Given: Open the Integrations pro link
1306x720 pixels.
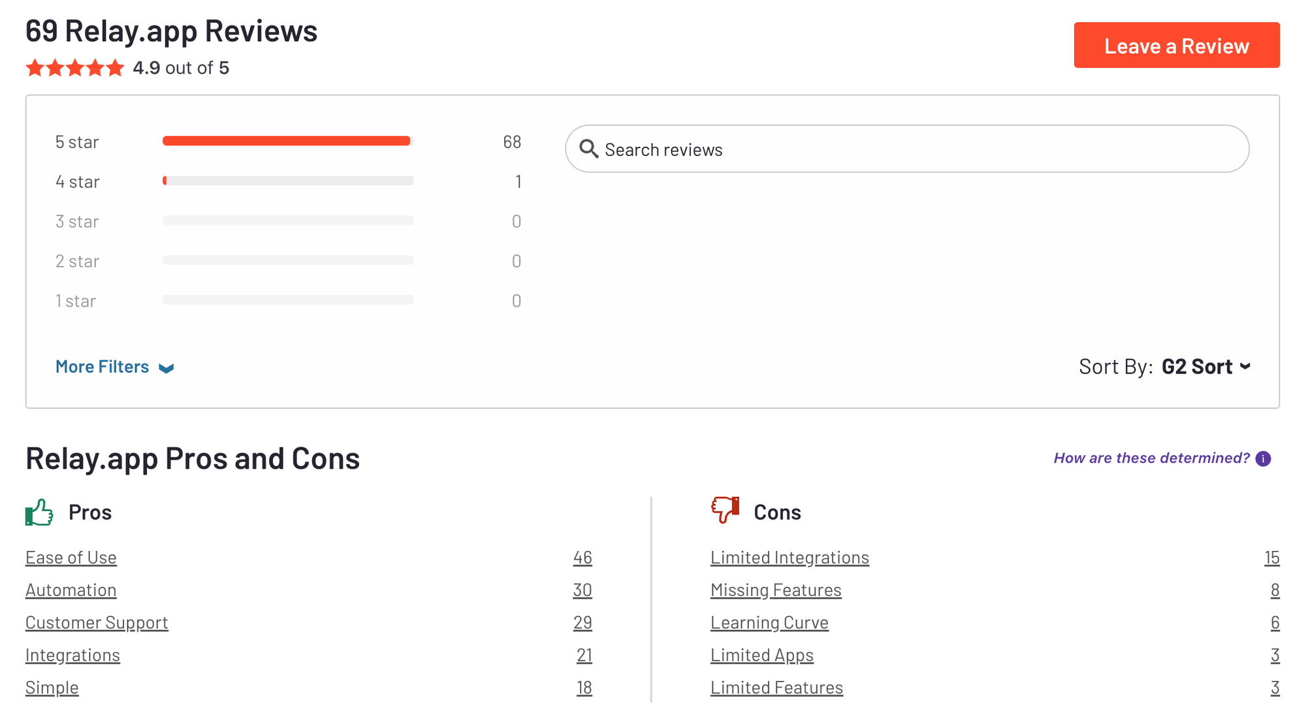Looking at the screenshot, I should (x=72, y=655).
